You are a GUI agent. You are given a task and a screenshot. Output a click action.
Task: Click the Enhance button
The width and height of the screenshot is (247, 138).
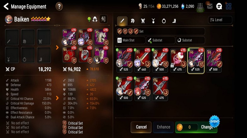pyautogui.click(x=163, y=127)
